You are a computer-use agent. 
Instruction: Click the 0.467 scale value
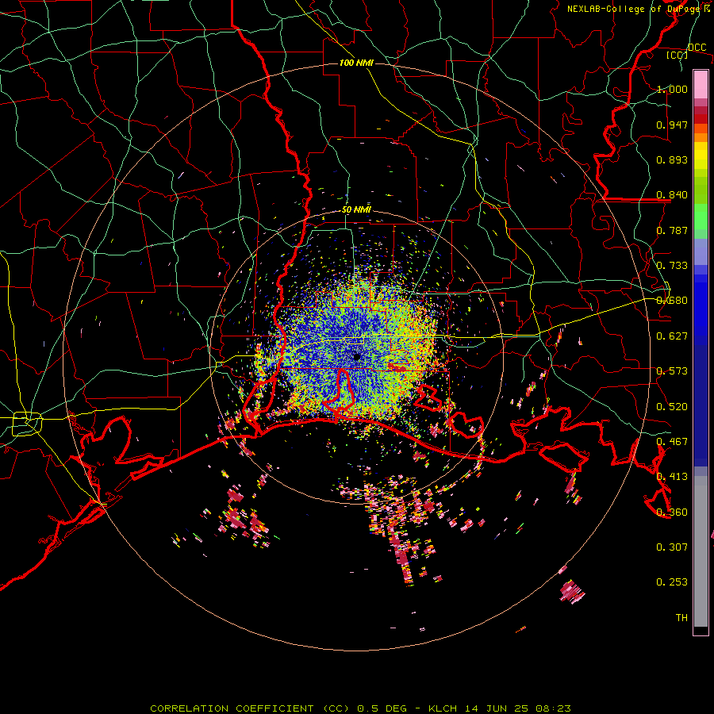point(672,442)
